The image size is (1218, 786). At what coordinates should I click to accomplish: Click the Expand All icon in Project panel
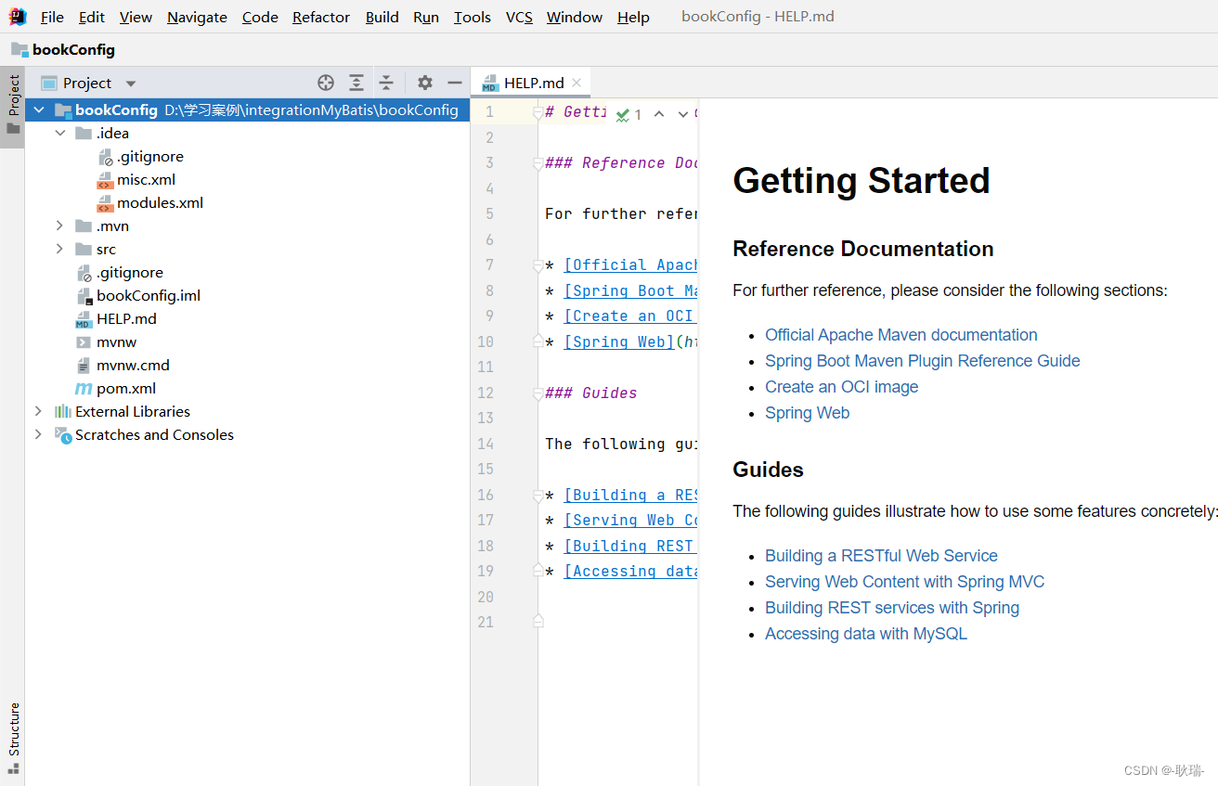(x=356, y=83)
